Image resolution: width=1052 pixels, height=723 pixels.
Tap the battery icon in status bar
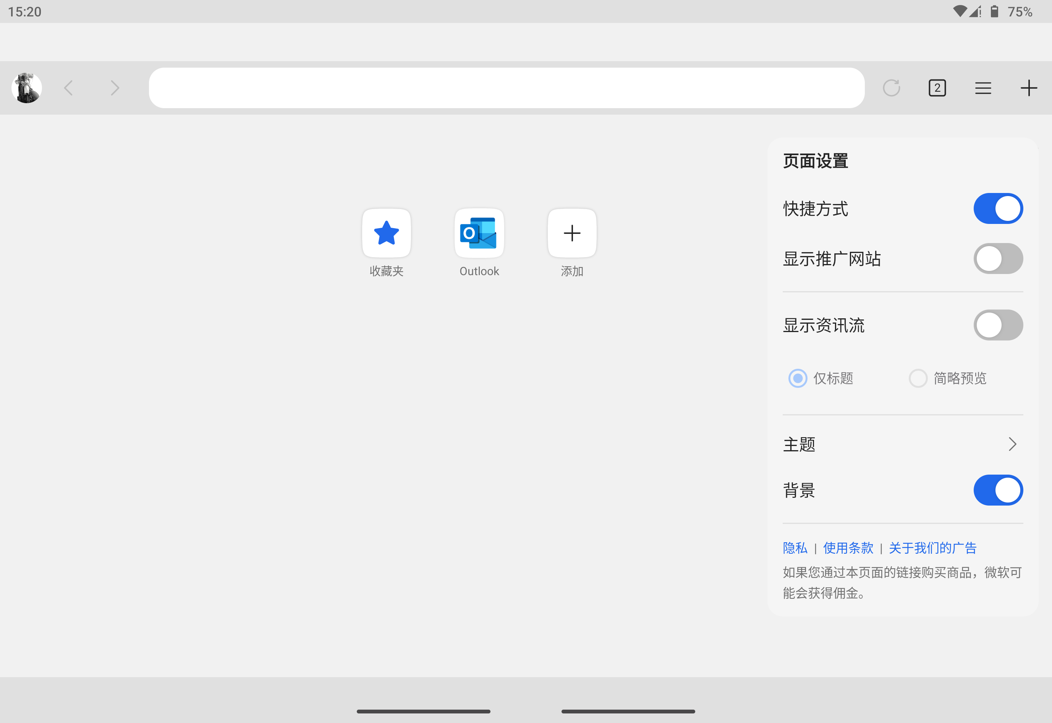(x=994, y=11)
